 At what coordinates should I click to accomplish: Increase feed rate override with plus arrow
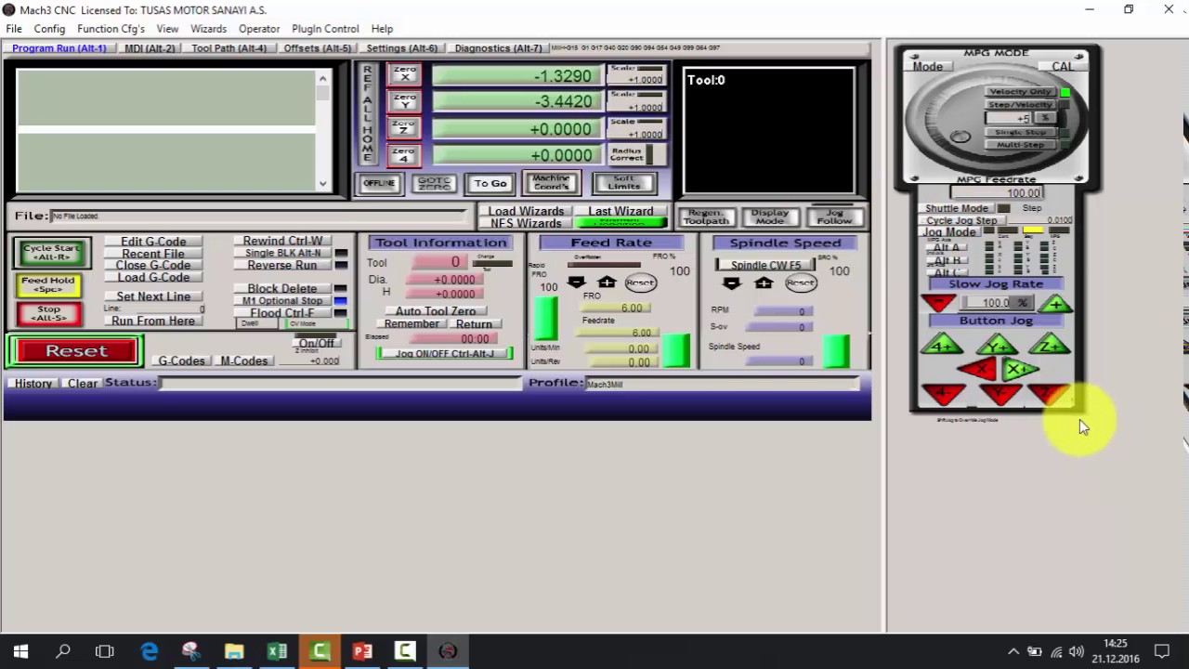click(607, 282)
